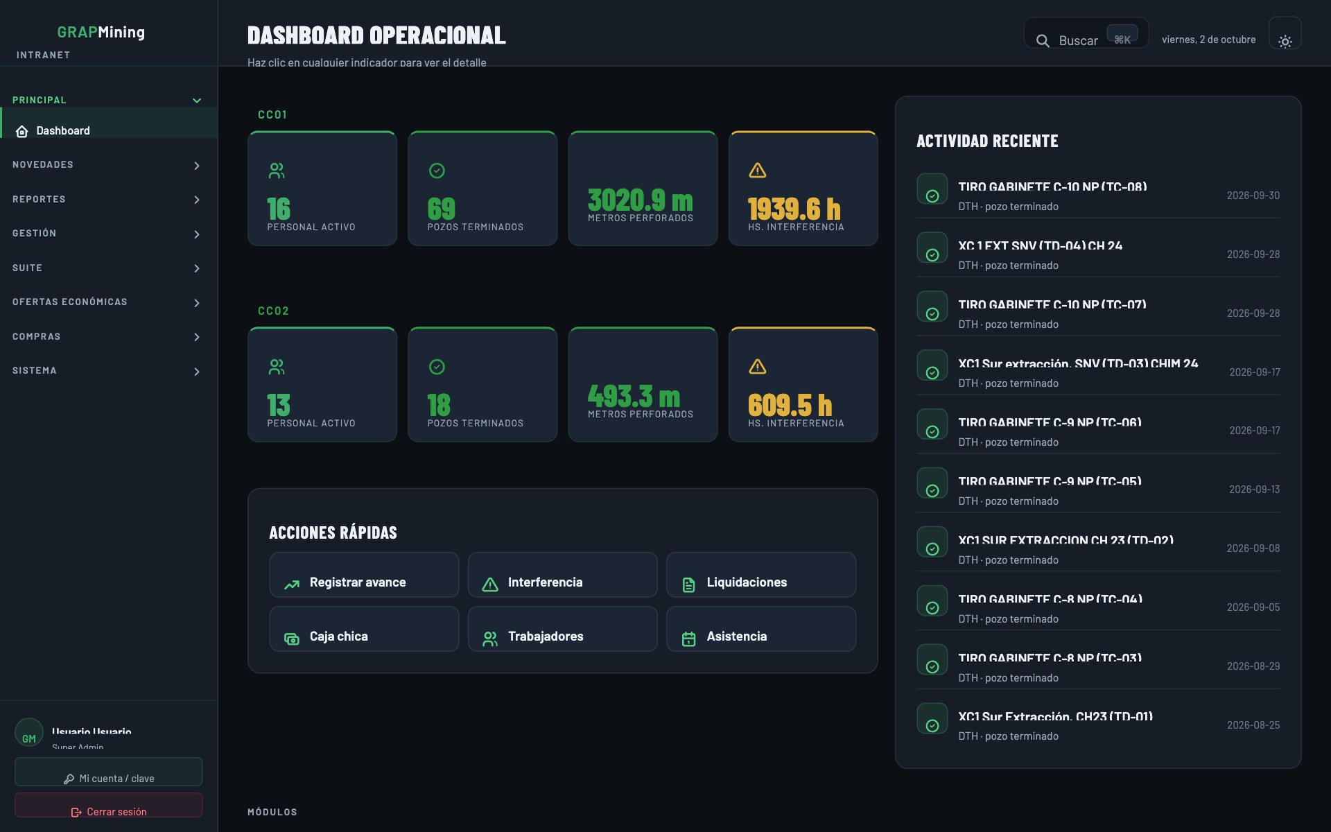
Task: Collapse the Principal section chevron
Action: coord(197,101)
